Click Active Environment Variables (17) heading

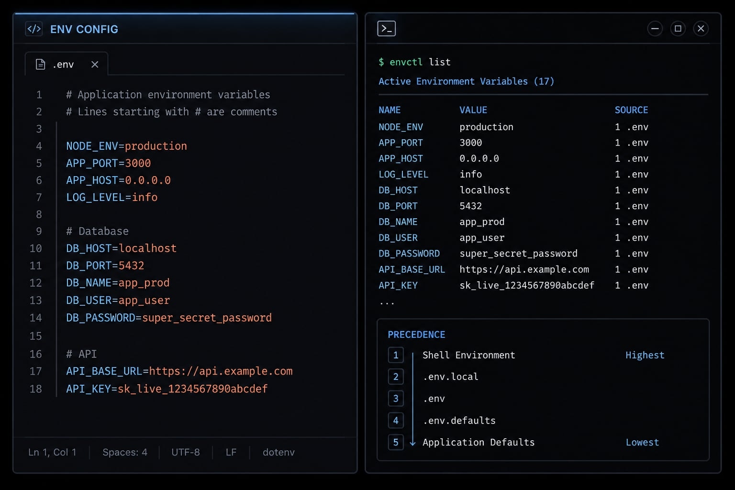467,81
